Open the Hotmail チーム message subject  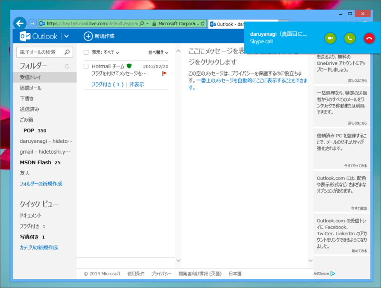[119, 73]
